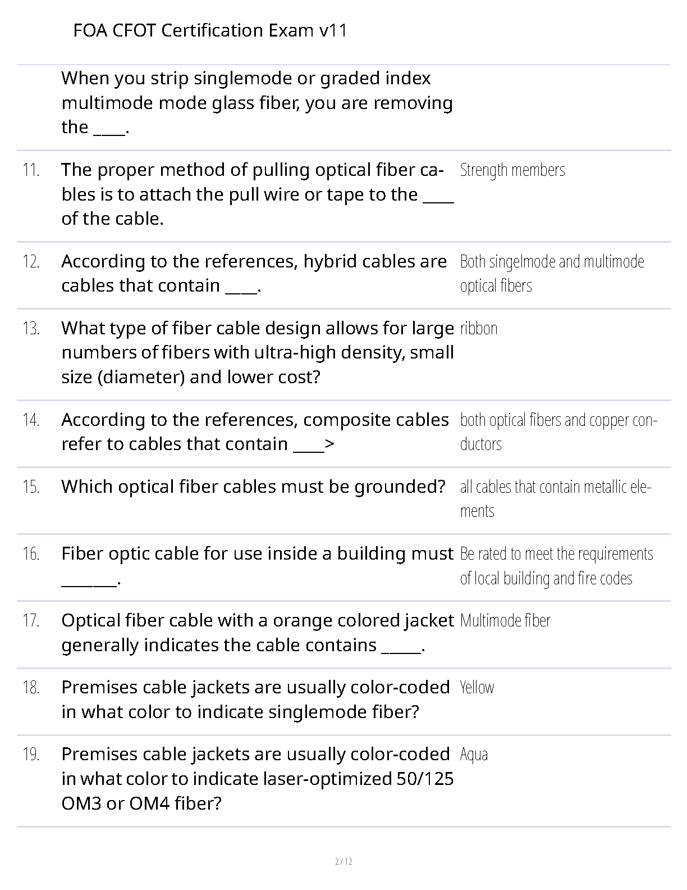Select the orange colored jacket question

257,633
